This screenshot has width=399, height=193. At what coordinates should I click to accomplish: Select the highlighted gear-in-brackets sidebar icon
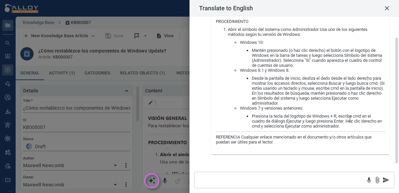(8, 70)
